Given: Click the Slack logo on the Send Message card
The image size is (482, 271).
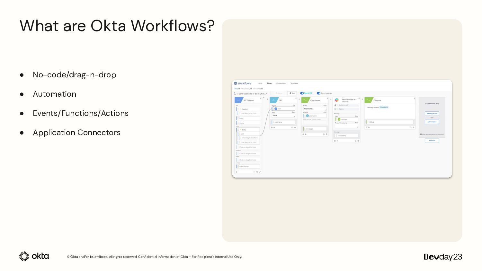Looking at the screenshot, I should pos(336,100).
